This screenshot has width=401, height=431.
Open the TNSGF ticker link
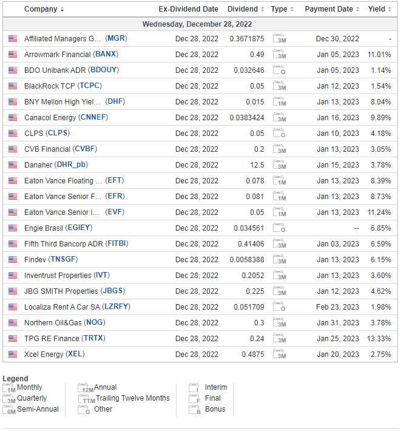click(x=63, y=259)
